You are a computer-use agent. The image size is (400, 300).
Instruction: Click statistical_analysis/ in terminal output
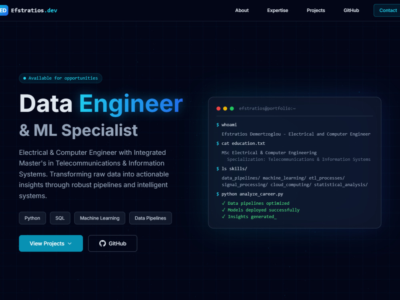point(341,184)
